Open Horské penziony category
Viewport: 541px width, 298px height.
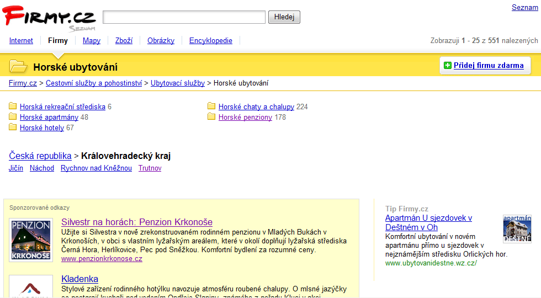pos(245,117)
